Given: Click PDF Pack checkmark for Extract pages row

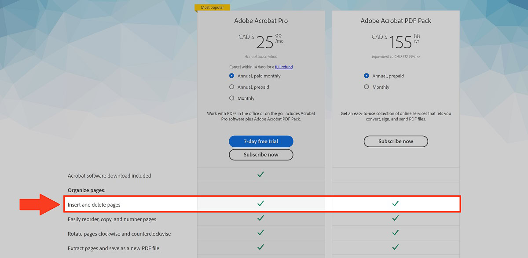Looking at the screenshot, I should tap(395, 247).
